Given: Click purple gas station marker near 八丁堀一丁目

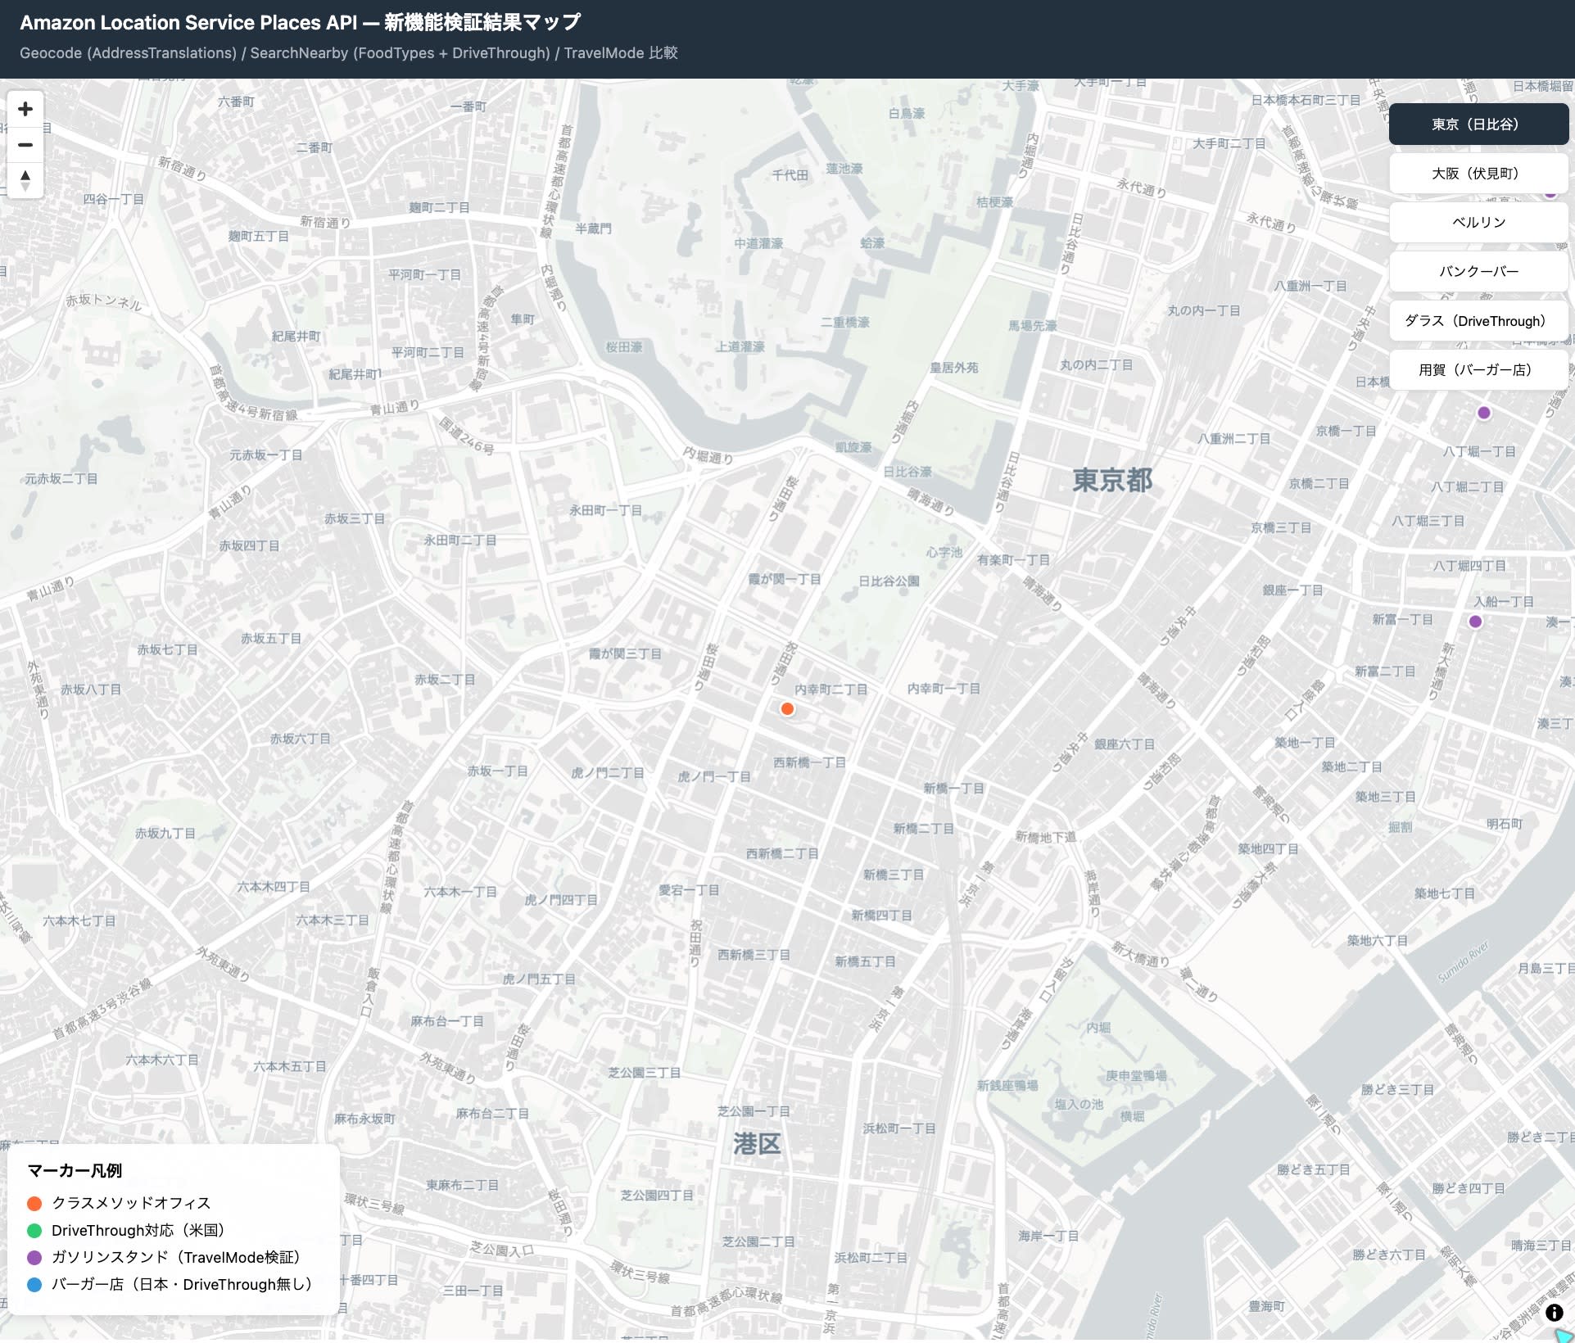Looking at the screenshot, I should tap(1484, 413).
